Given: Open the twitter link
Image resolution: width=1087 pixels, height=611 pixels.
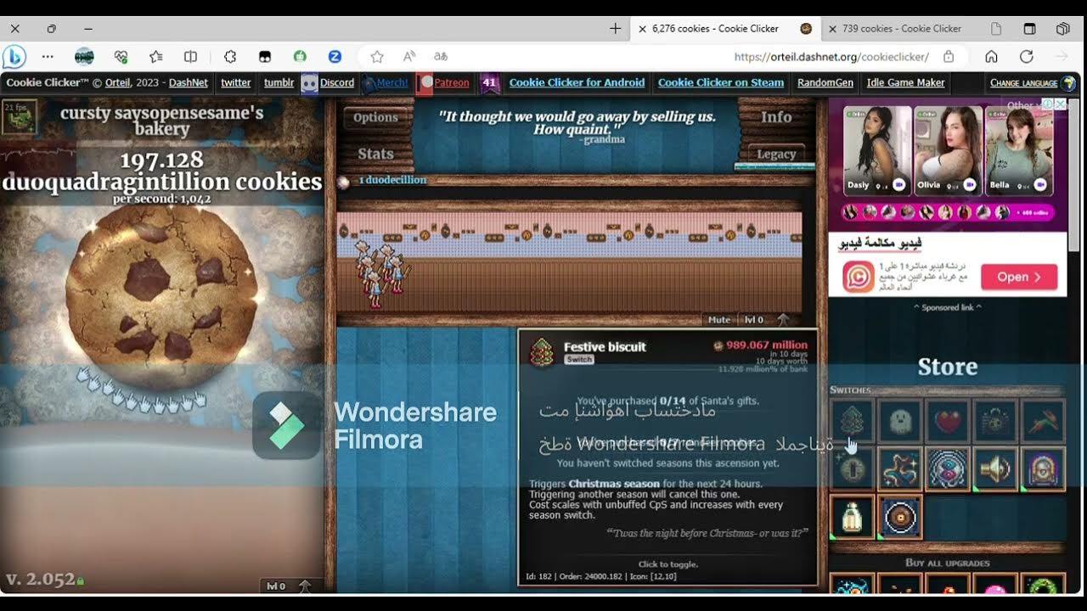Looking at the screenshot, I should [236, 82].
